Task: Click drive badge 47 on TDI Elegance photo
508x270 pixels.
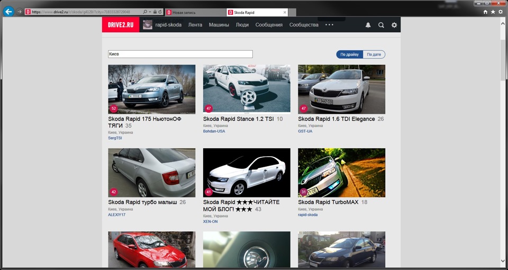Action: click(303, 108)
